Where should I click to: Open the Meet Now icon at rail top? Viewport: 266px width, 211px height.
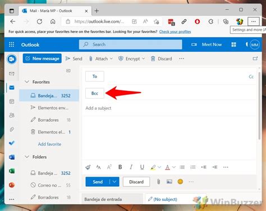[x=12, y=59]
